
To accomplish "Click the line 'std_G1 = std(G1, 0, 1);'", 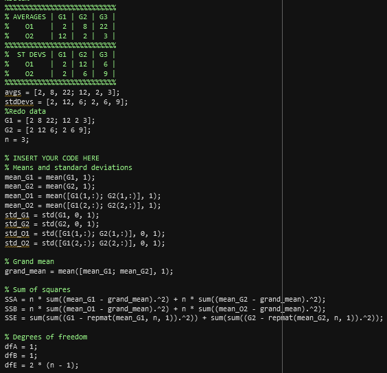I will 52,215.
